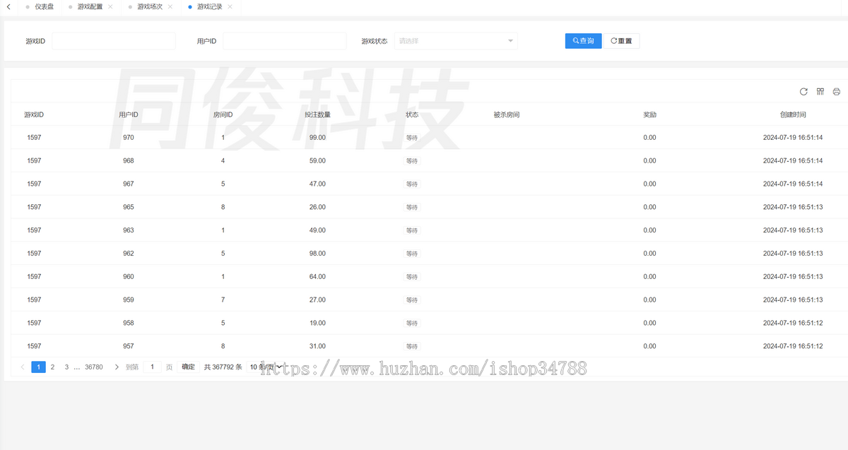Click the 游戏ID 1597 cell in user 970's row

34,138
